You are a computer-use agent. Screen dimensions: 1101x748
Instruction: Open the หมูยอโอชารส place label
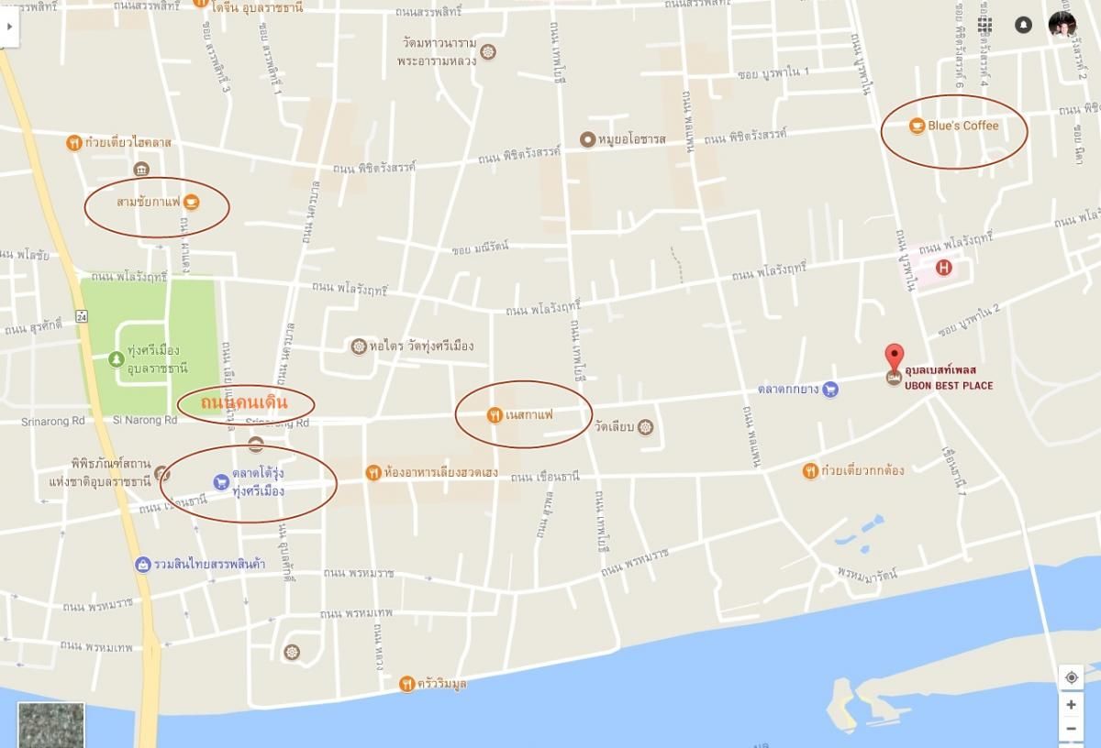pyautogui.click(x=632, y=139)
